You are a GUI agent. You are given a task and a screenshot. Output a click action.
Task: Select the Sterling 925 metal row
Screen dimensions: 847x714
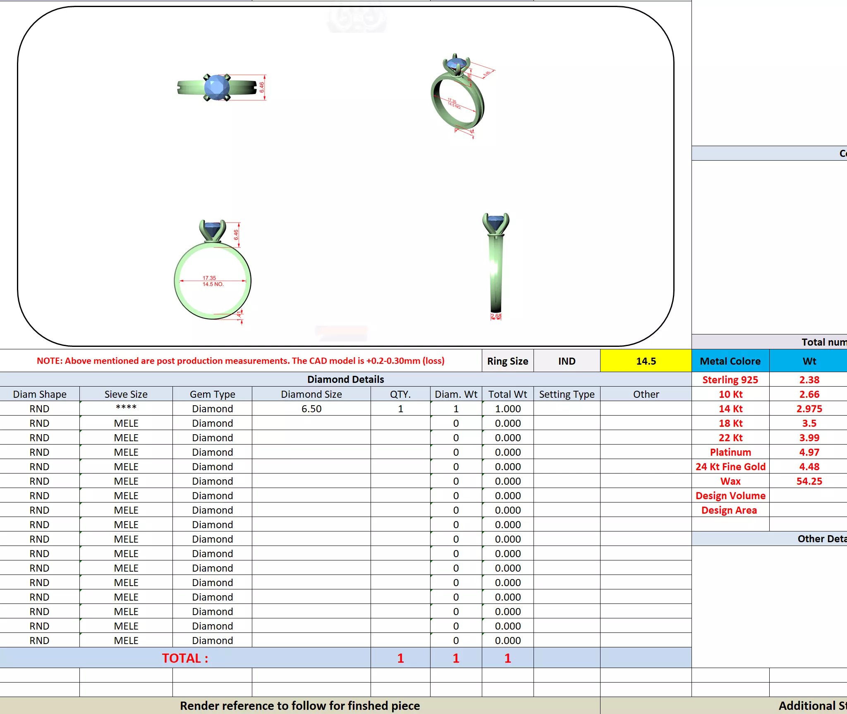pyautogui.click(x=730, y=380)
